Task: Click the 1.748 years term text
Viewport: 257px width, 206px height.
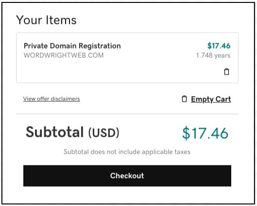Action: pos(213,55)
